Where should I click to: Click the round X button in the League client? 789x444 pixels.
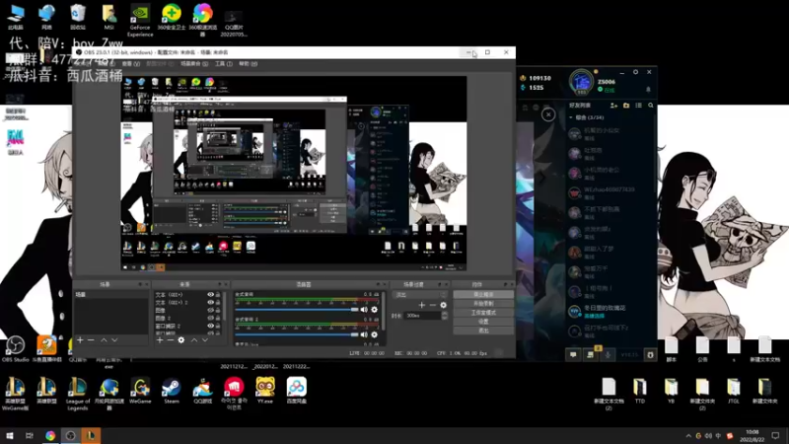(548, 114)
